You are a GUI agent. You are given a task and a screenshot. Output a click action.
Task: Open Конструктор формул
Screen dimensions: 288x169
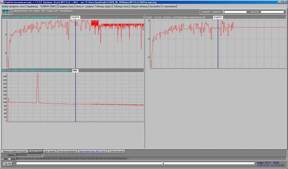click(x=67, y=151)
